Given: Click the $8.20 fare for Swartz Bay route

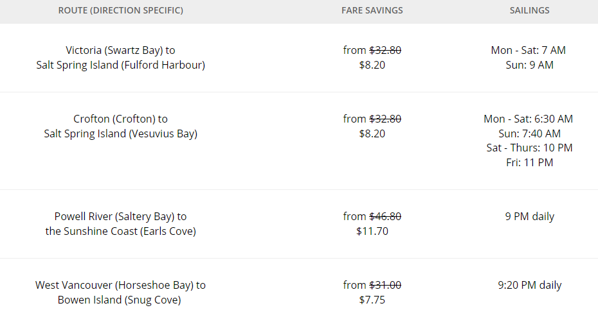Looking at the screenshot, I should coord(372,65).
